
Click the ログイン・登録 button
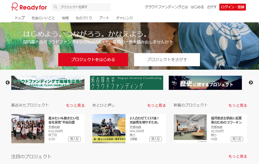coord(232,7)
